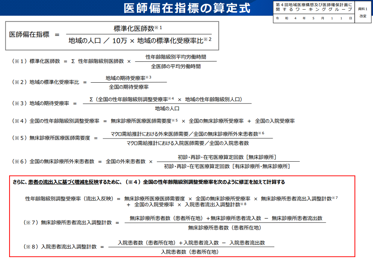Viewport: 373px width, 260px height.
Task: Click 全国の性年齢階級別調整受療率※4 inside the Σ numerator
Action: (136, 99)
